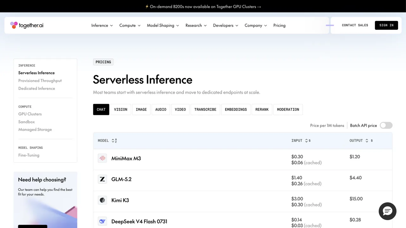This screenshot has height=228, width=406.
Task: Select the RERANK tab
Action: click(x=262, y=109)
